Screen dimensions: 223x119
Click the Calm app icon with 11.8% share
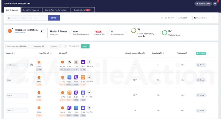pyautogui.click(x=69, y=77)
